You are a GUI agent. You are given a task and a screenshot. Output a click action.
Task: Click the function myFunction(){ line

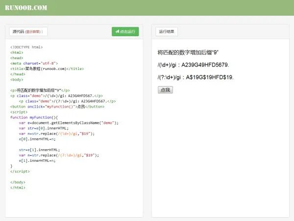click(x=34, y=117)
